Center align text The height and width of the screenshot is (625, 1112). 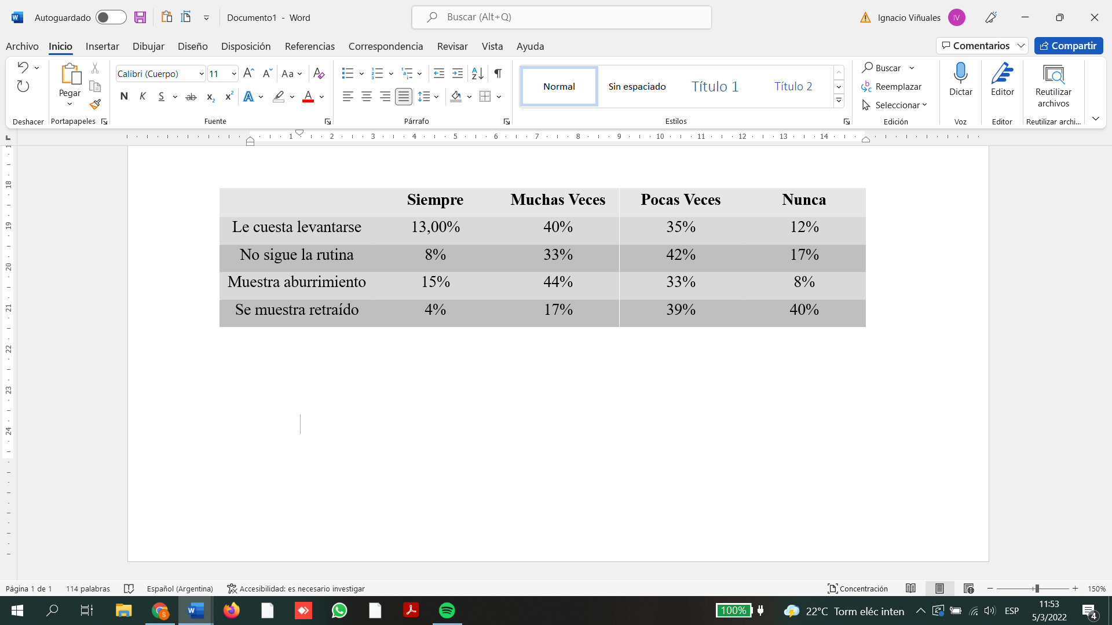click(367, 97)
